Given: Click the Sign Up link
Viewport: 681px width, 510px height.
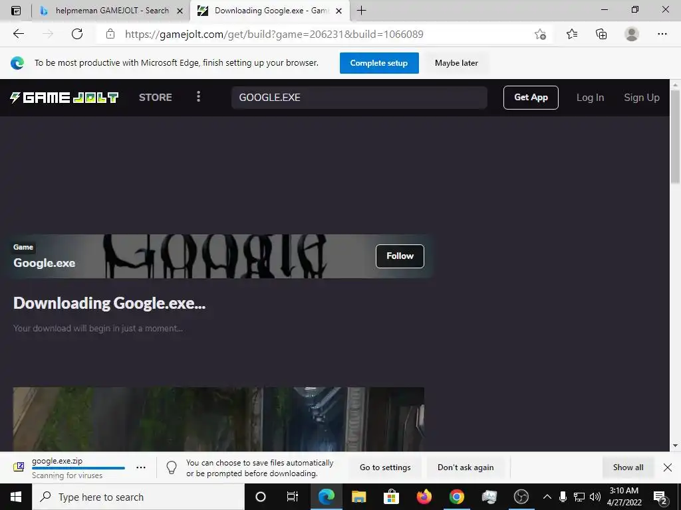Looking at the screenshot, I should pos(642,98).
